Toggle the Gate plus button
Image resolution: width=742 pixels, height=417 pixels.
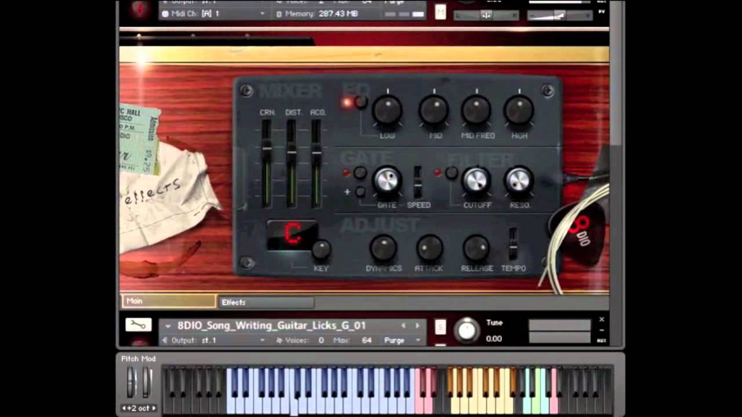(361, 192)
